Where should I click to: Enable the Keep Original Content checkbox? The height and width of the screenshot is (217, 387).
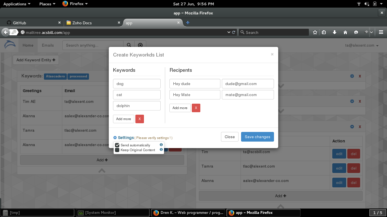click(x=117, y=150)
